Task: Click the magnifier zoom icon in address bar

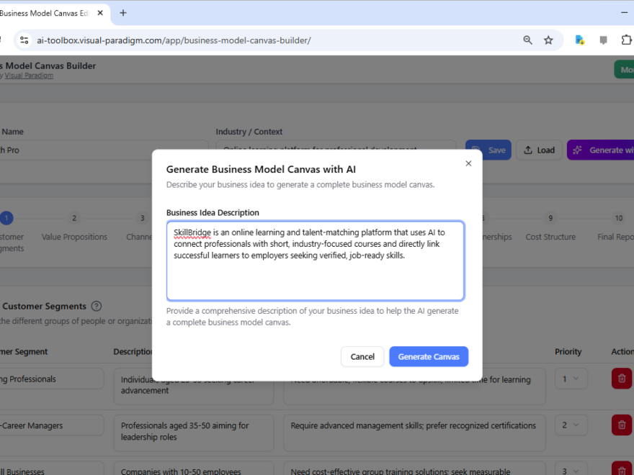Action: 528,40
